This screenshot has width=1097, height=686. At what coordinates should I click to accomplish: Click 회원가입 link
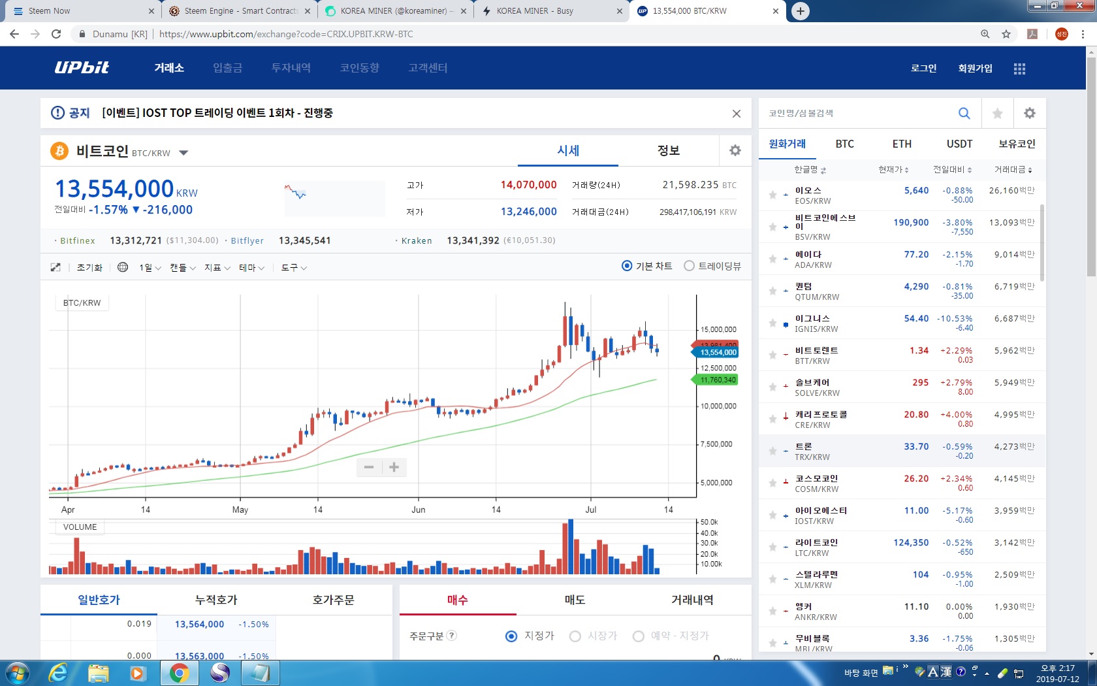coord(975,69)
